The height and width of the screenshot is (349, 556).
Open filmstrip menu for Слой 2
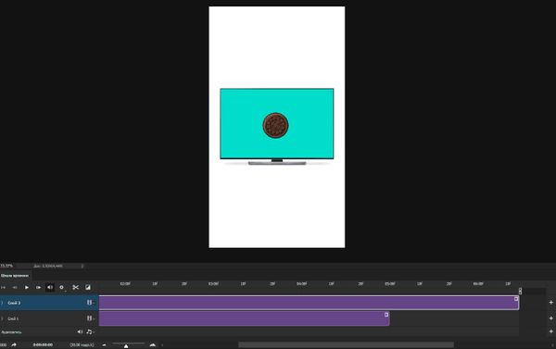click(90, 303)
